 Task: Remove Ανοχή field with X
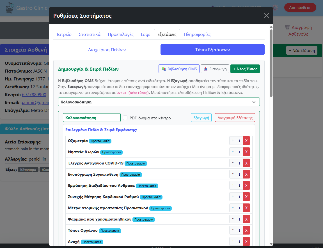(246, 242)
